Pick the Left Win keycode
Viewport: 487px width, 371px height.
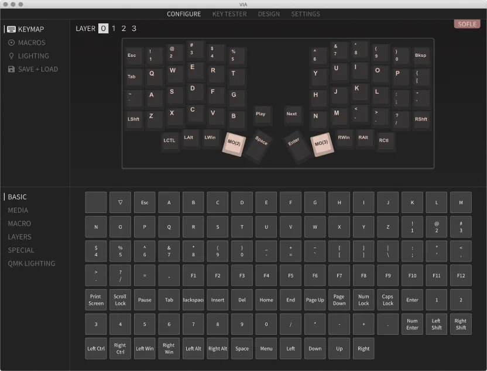(145, 349)
